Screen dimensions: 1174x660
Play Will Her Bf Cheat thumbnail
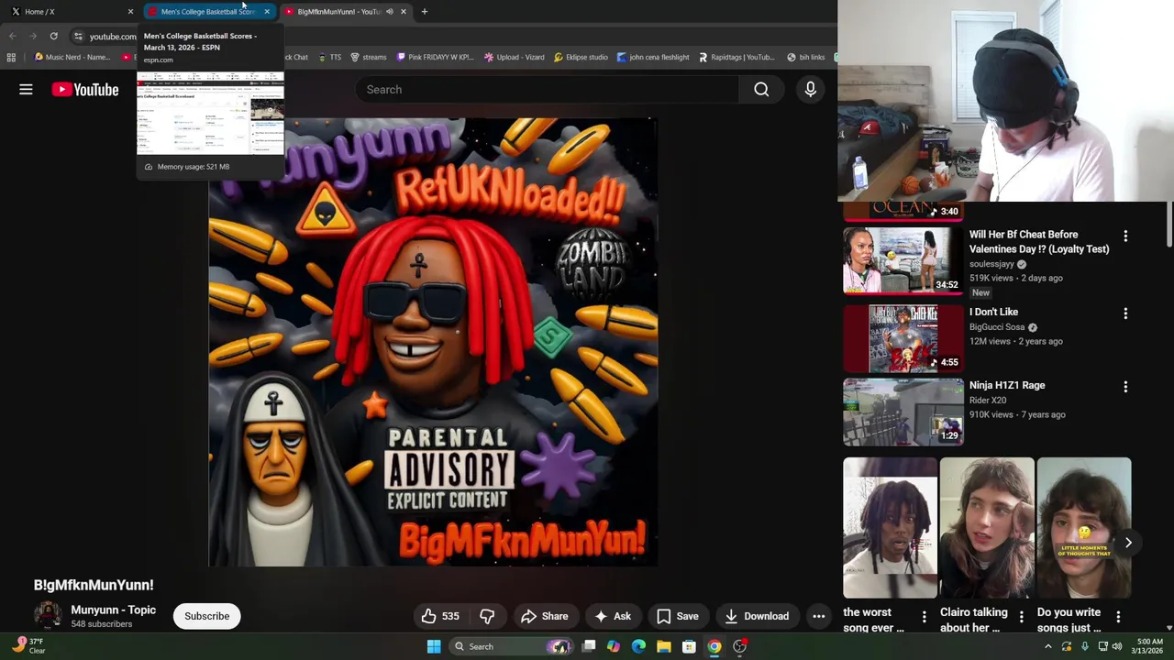click(903, 260)
